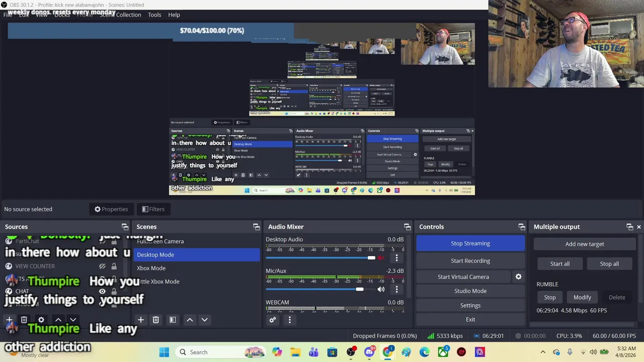Move source up in Sources toolbar
Screen dimensions: 644x362
(58, 320)
